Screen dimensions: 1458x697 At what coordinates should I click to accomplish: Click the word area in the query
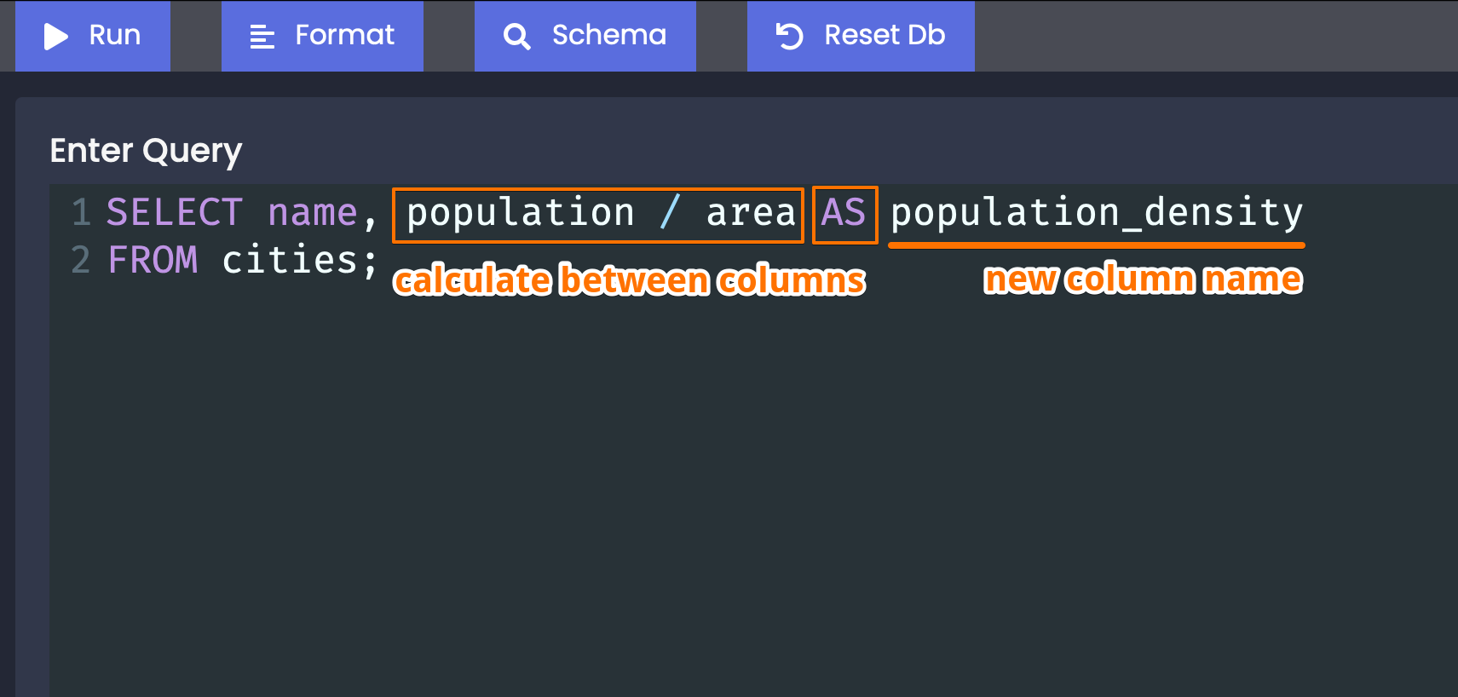click(751, 213)
